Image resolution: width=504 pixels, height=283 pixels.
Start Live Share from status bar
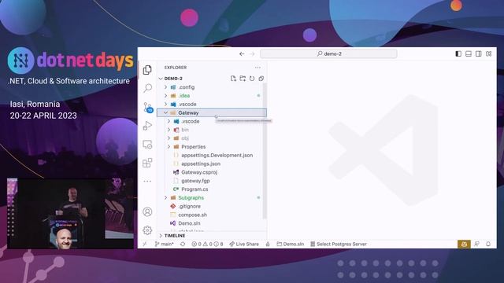[244, 244]
